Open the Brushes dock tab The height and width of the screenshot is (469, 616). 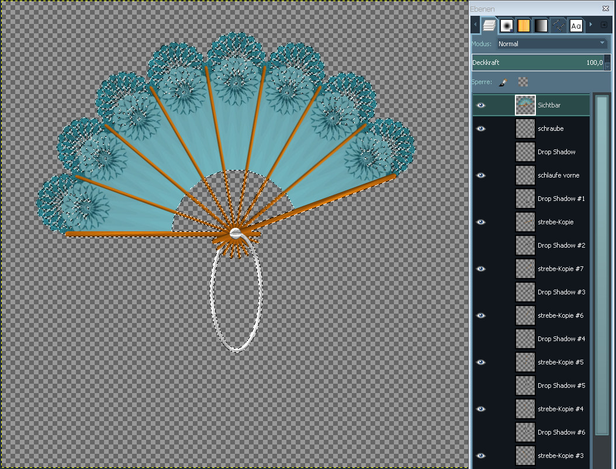507,25
